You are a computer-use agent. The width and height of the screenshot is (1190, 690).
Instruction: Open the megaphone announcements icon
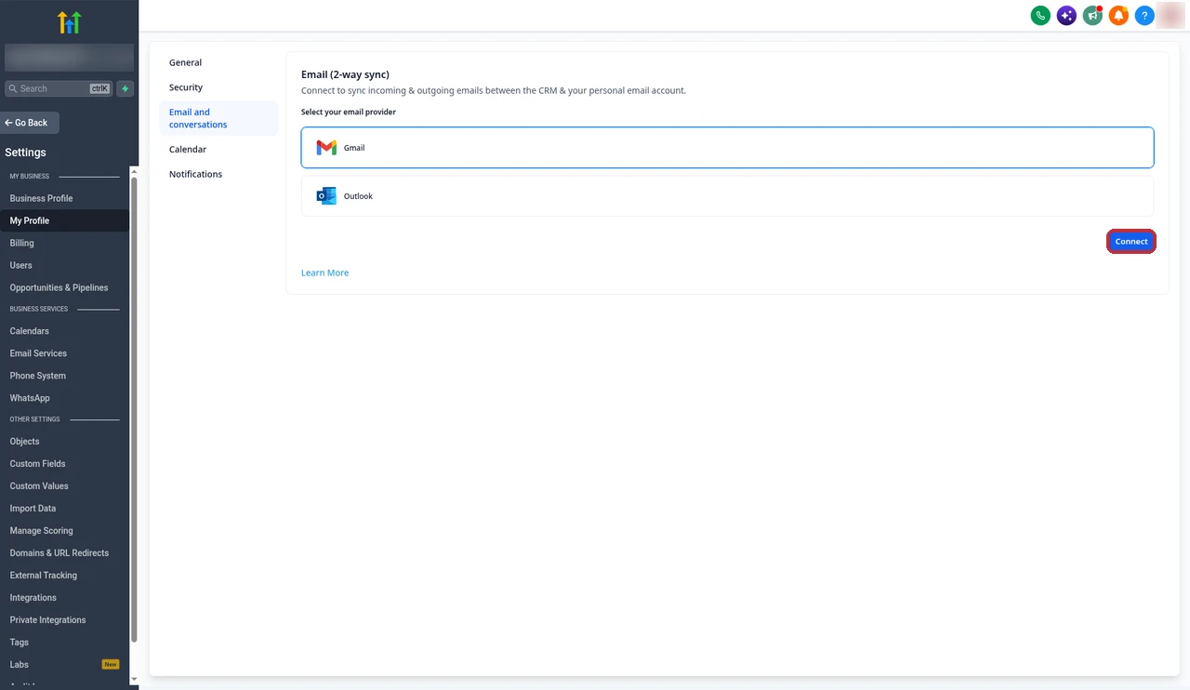(x=1092, y=16)
